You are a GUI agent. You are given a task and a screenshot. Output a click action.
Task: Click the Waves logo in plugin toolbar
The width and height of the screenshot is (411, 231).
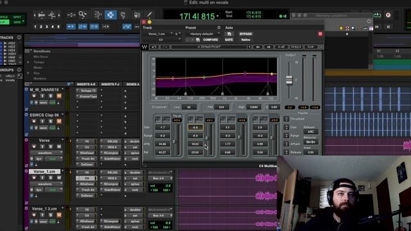point(144,47)
